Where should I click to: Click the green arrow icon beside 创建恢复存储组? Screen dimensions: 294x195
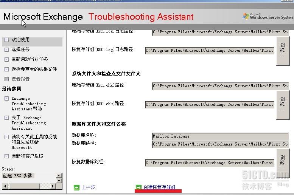[x=138, y=187]
